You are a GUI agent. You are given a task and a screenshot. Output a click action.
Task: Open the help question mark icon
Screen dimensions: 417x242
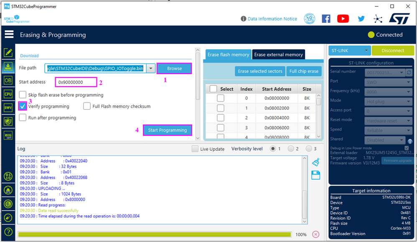(x=8, y=232)
